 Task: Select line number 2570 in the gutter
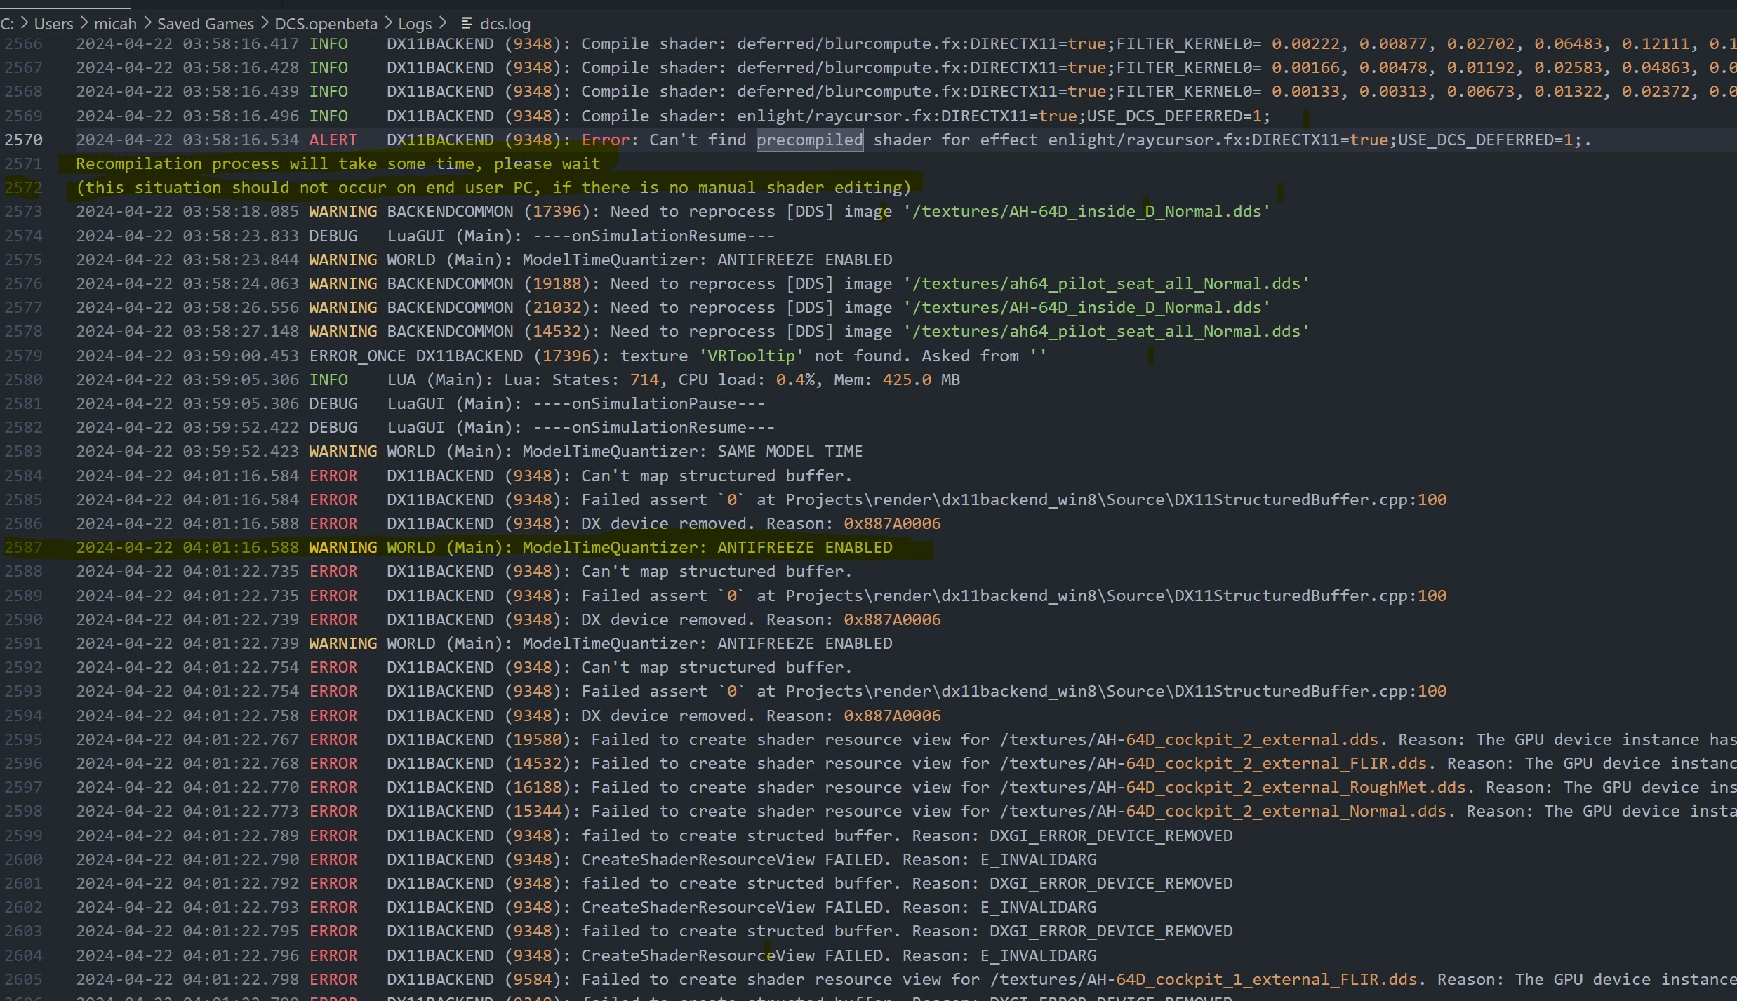(x=23, y=140)
